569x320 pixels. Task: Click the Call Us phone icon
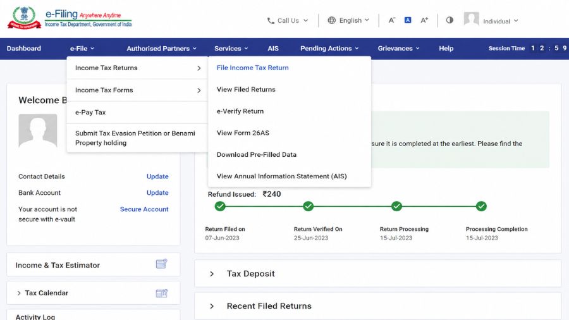pos(271,21)
